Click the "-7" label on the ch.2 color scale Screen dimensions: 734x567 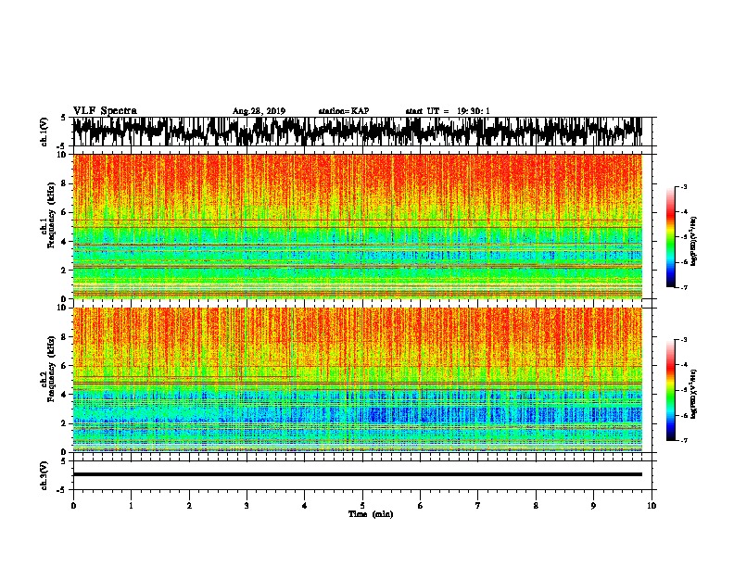pyautogui.click(x=683, y=440)
